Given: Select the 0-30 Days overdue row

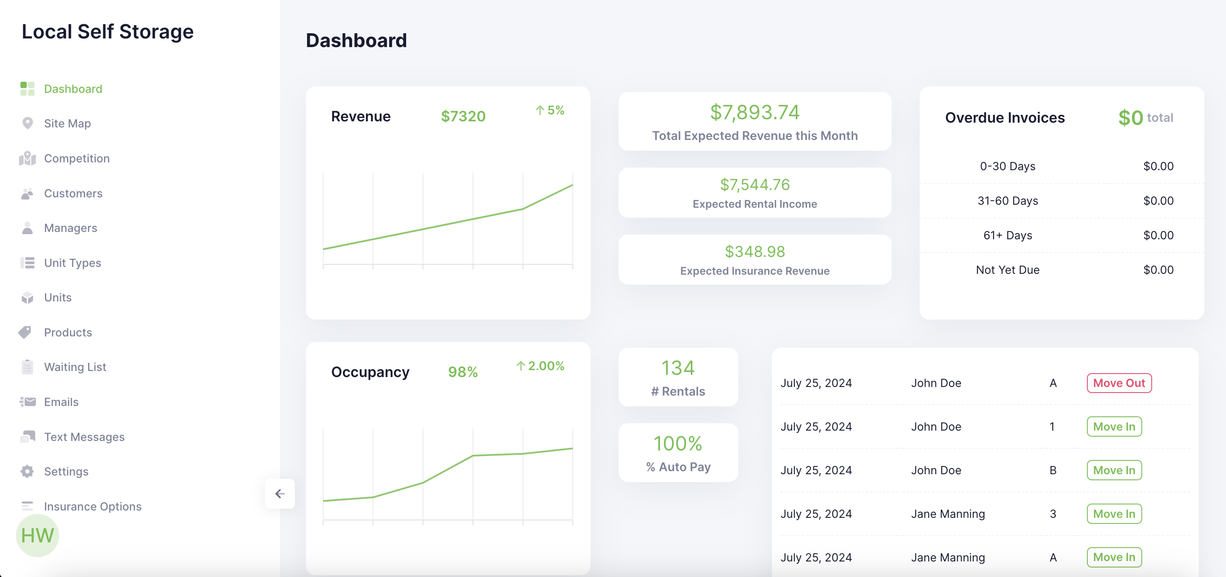Looking at the screenshot, I should pyautogui.click(x=1062, y=166).
